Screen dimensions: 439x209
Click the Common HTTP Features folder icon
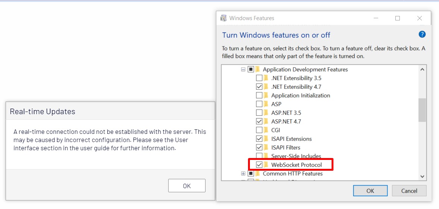coord(258,174)
